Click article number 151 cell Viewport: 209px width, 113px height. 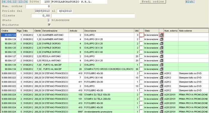coord(76,99)
